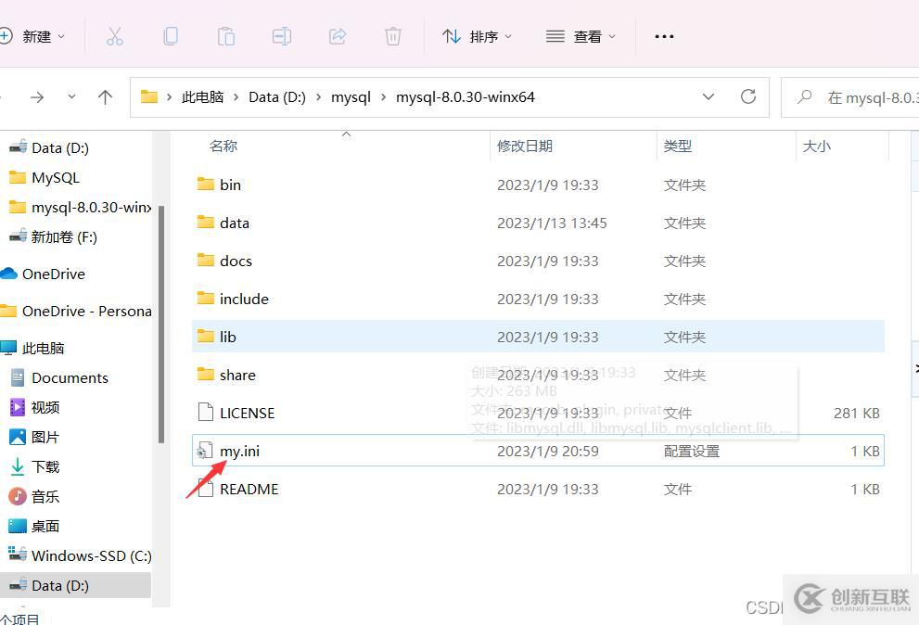The image size is (919, 625).
Task: Expand chevron after 此电脑 in breadcrumb
Action: pos(236,97)
